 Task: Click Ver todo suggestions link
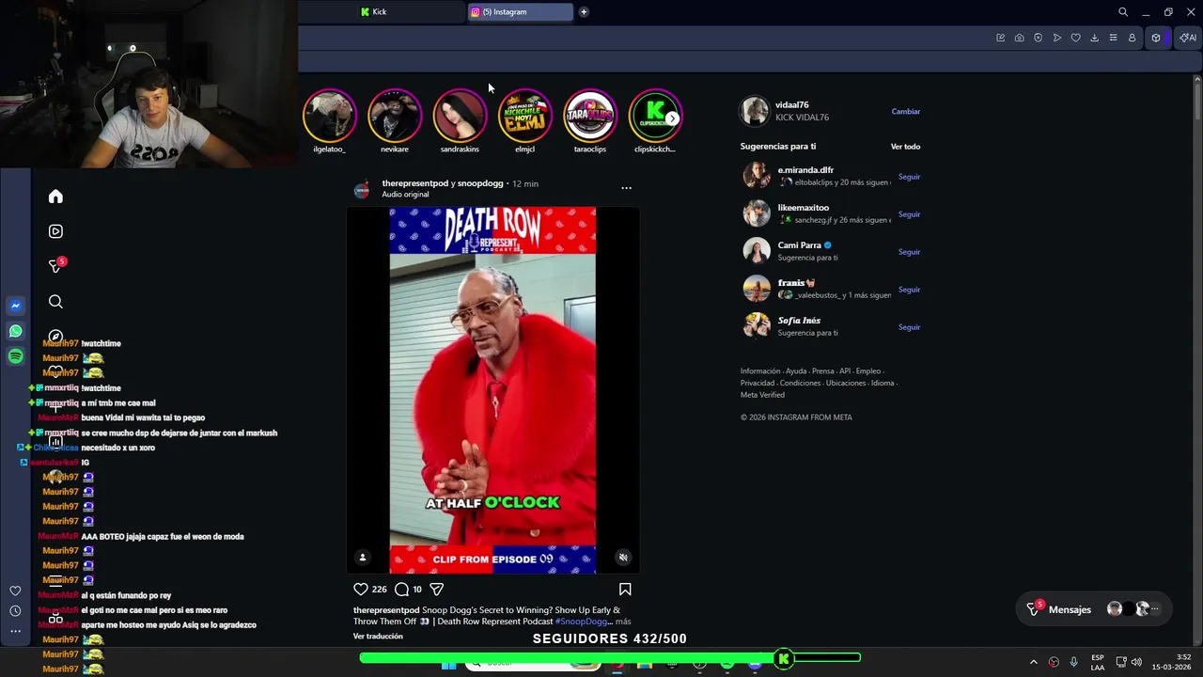pos(905,147)
